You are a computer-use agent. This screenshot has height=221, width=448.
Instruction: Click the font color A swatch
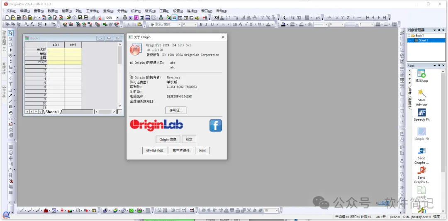[x=268, y=24]
